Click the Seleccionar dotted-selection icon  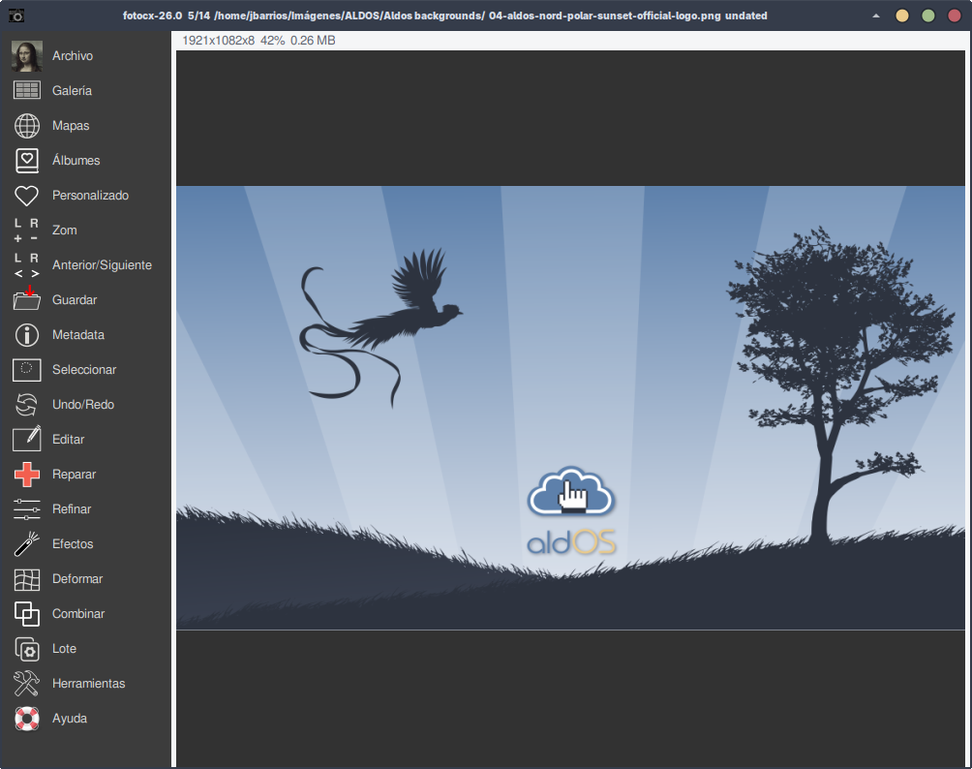(27, 370)
